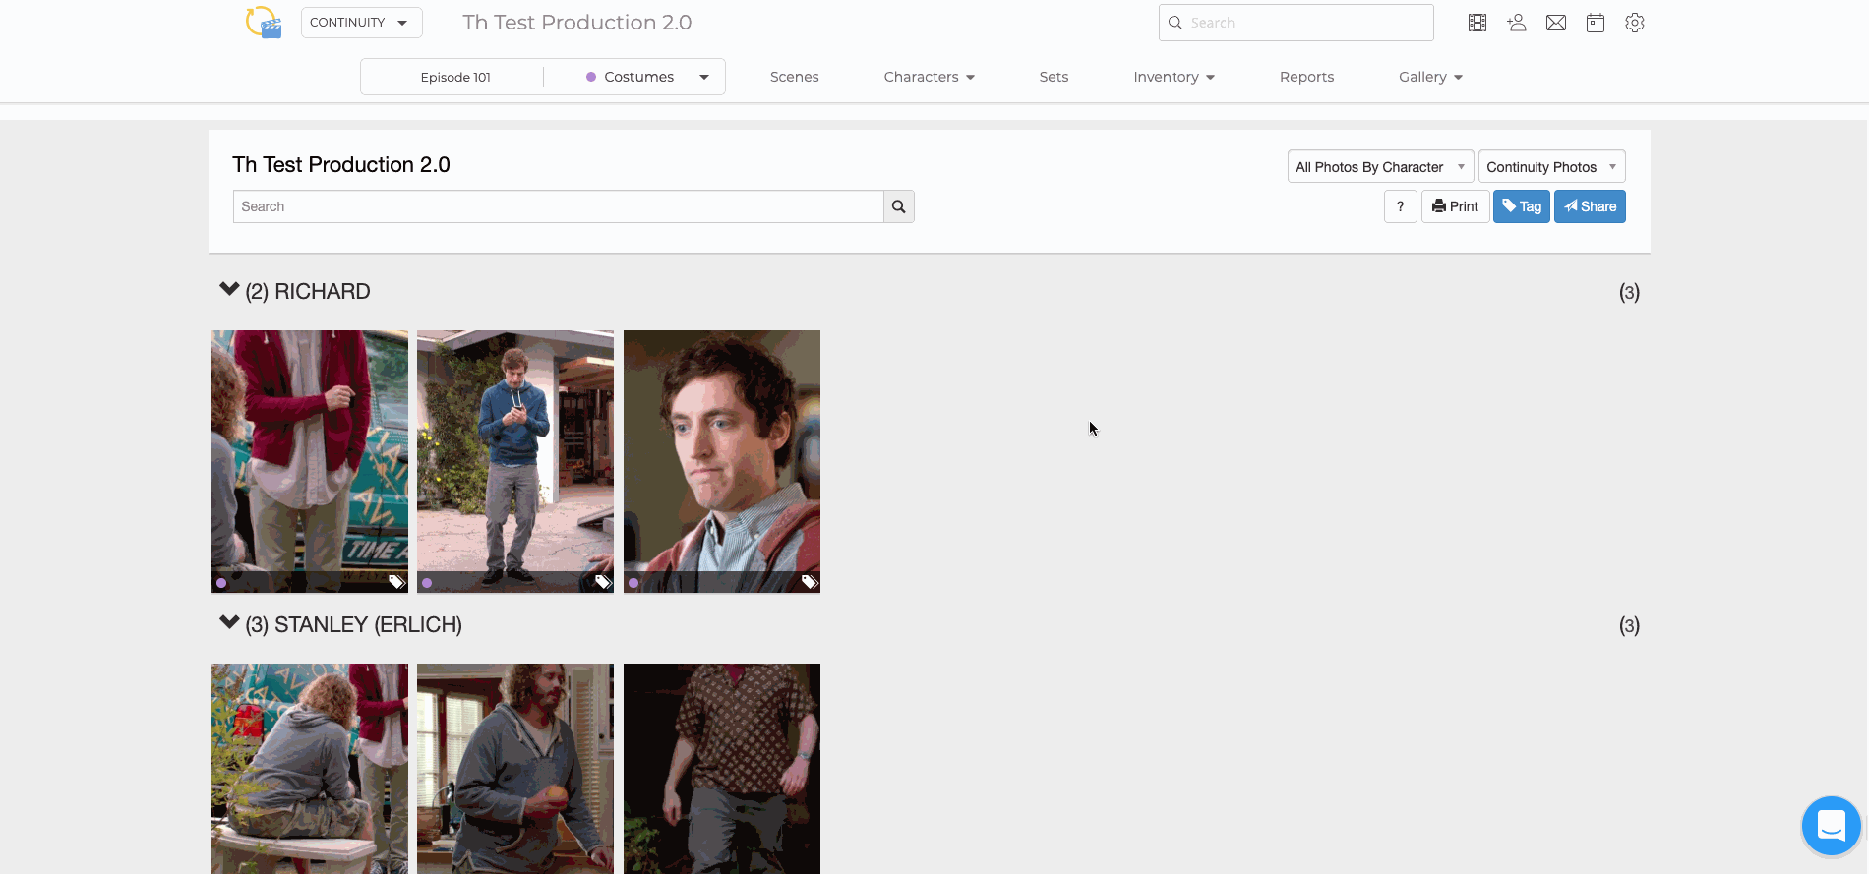Open Richard's red hoodie photo thumbnail
This screenshot has height=874, width=1869.
pyautogui.click(x=310, y=461)
